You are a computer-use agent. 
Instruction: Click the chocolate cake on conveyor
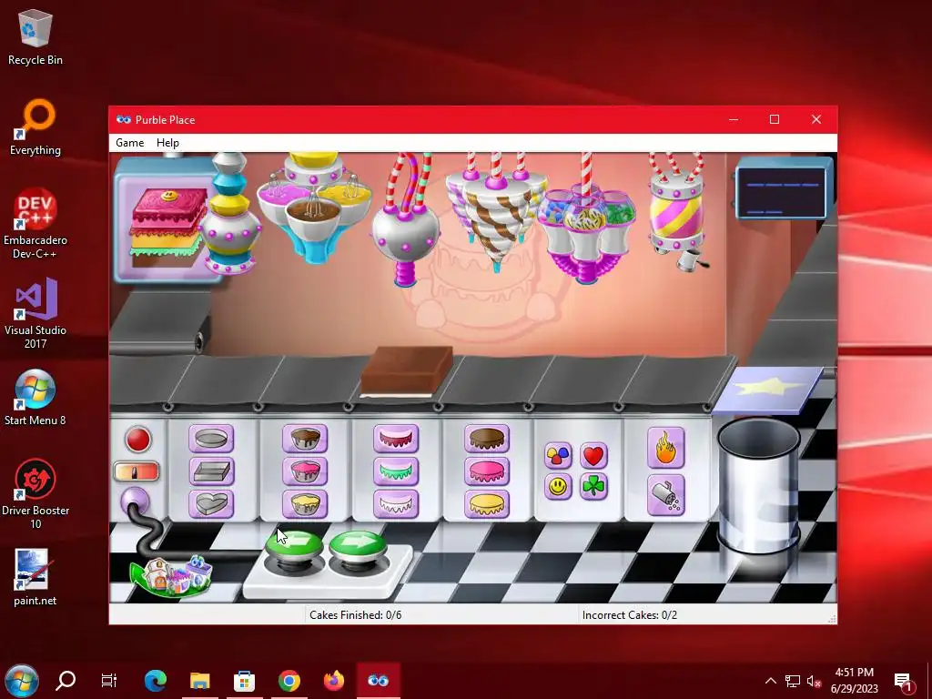(407, 371)
